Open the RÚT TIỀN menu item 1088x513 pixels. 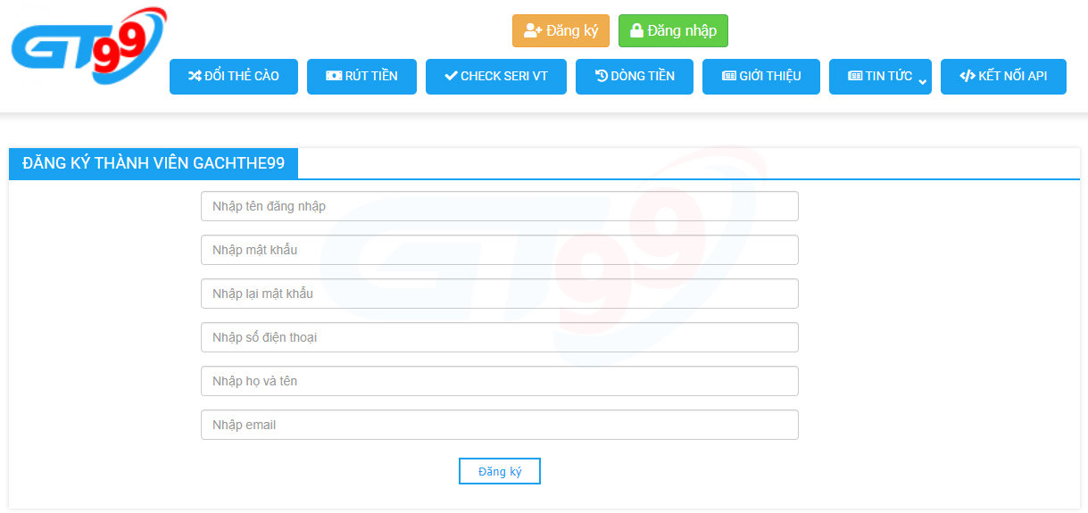coord(361,77)
